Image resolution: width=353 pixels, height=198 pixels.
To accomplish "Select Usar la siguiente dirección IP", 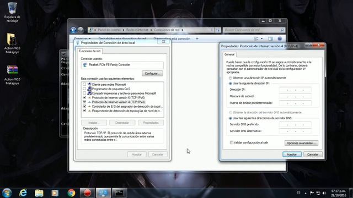I will click(231, 84).
